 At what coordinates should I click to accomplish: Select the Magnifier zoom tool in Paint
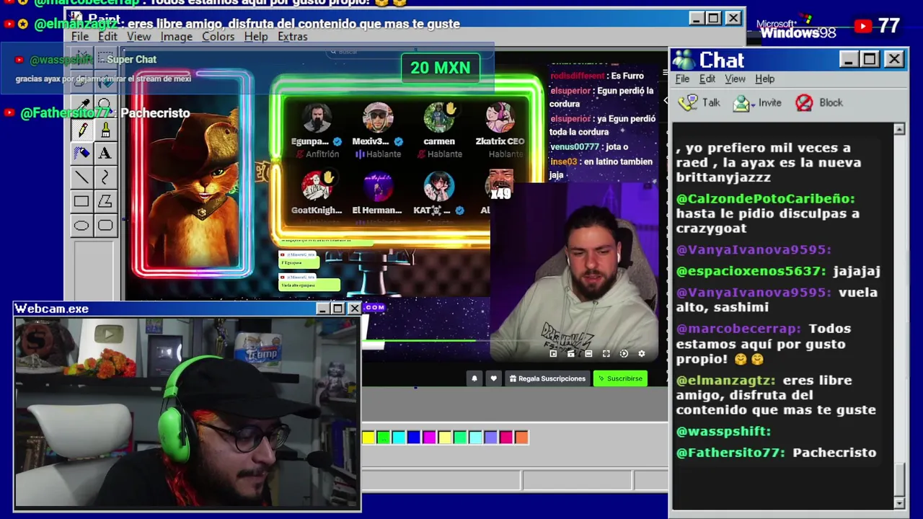point(105,106)
